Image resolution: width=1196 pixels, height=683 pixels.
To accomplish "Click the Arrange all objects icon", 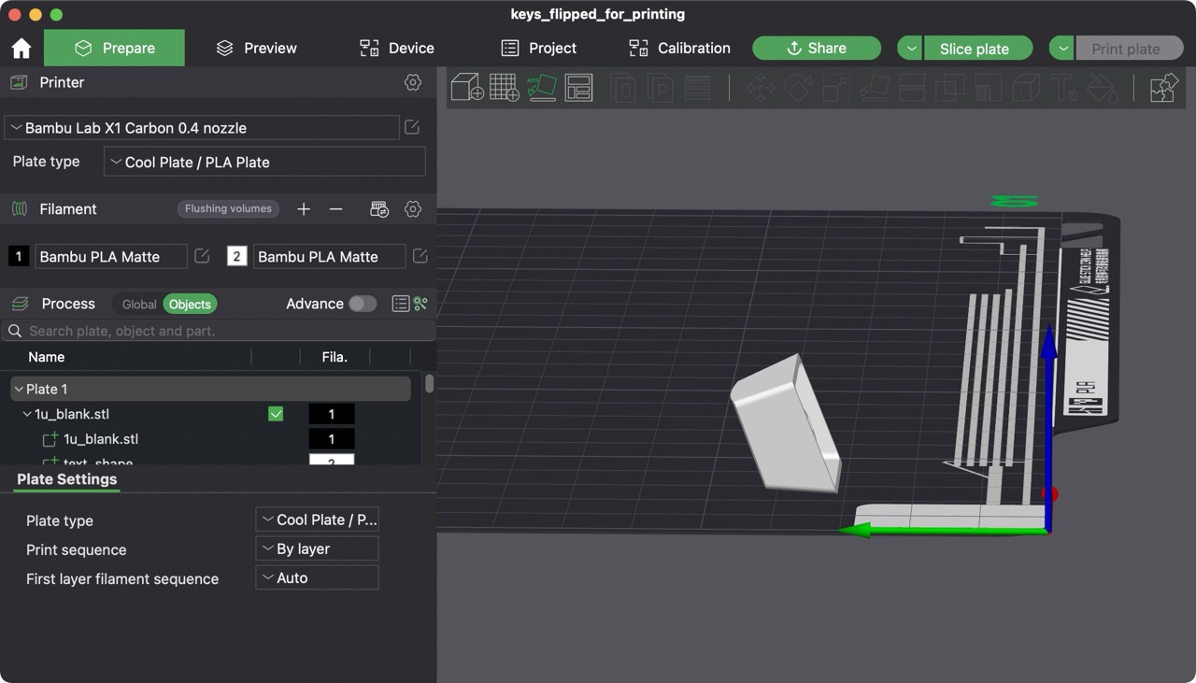I will pyautogui.click(x=578, y=88).
